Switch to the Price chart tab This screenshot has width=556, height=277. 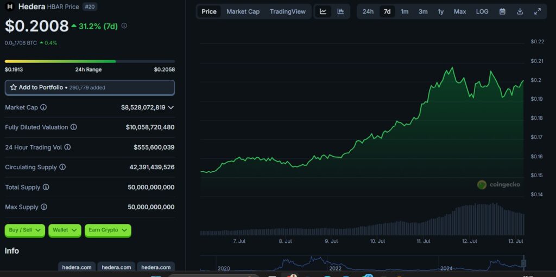tap(209, 11)
